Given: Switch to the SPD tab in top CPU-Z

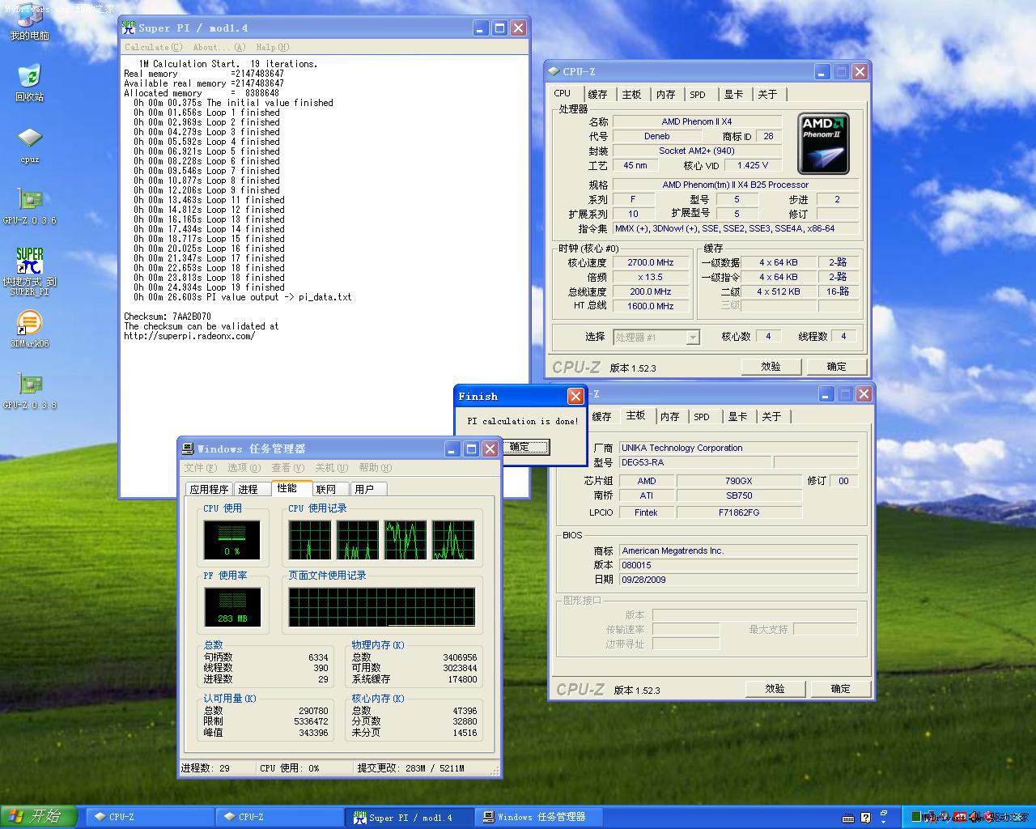Looking at the screenshot, I should tap(697, 95).
